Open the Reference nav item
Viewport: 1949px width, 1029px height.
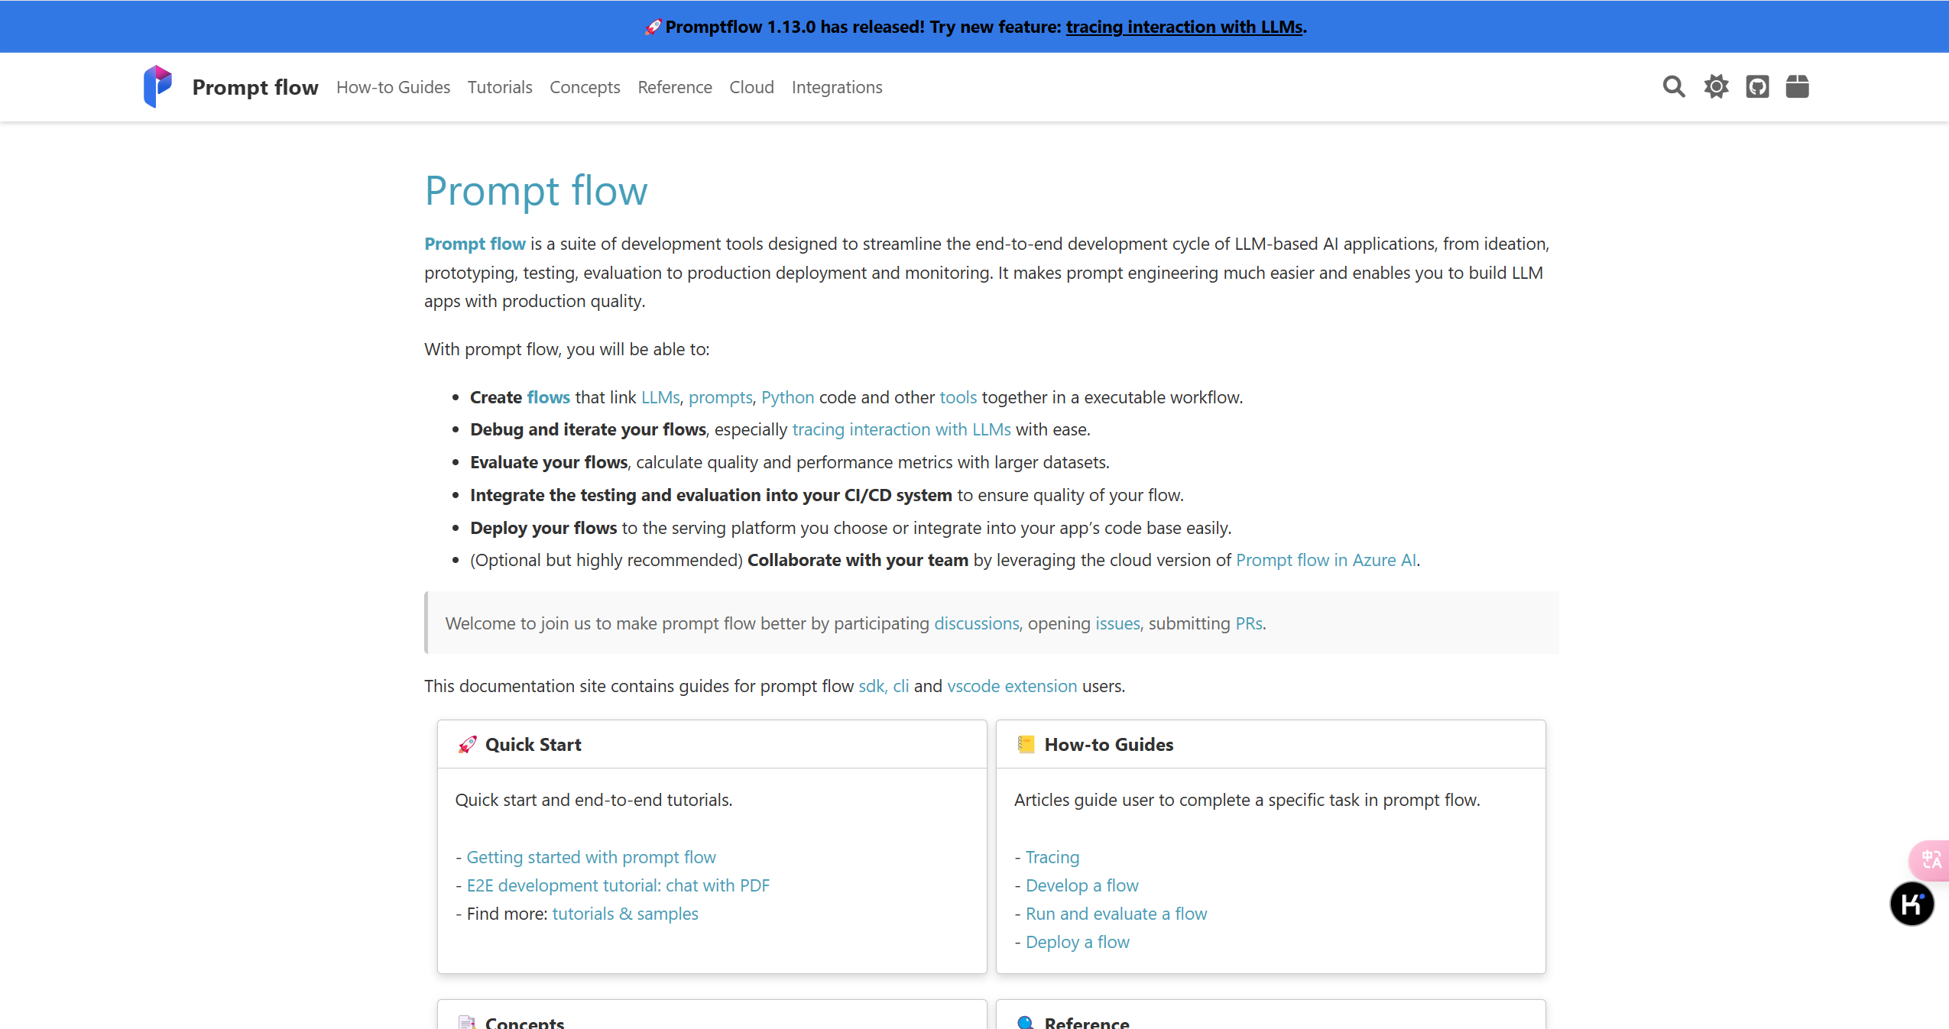pyautogui.click(x=675, y=87)
